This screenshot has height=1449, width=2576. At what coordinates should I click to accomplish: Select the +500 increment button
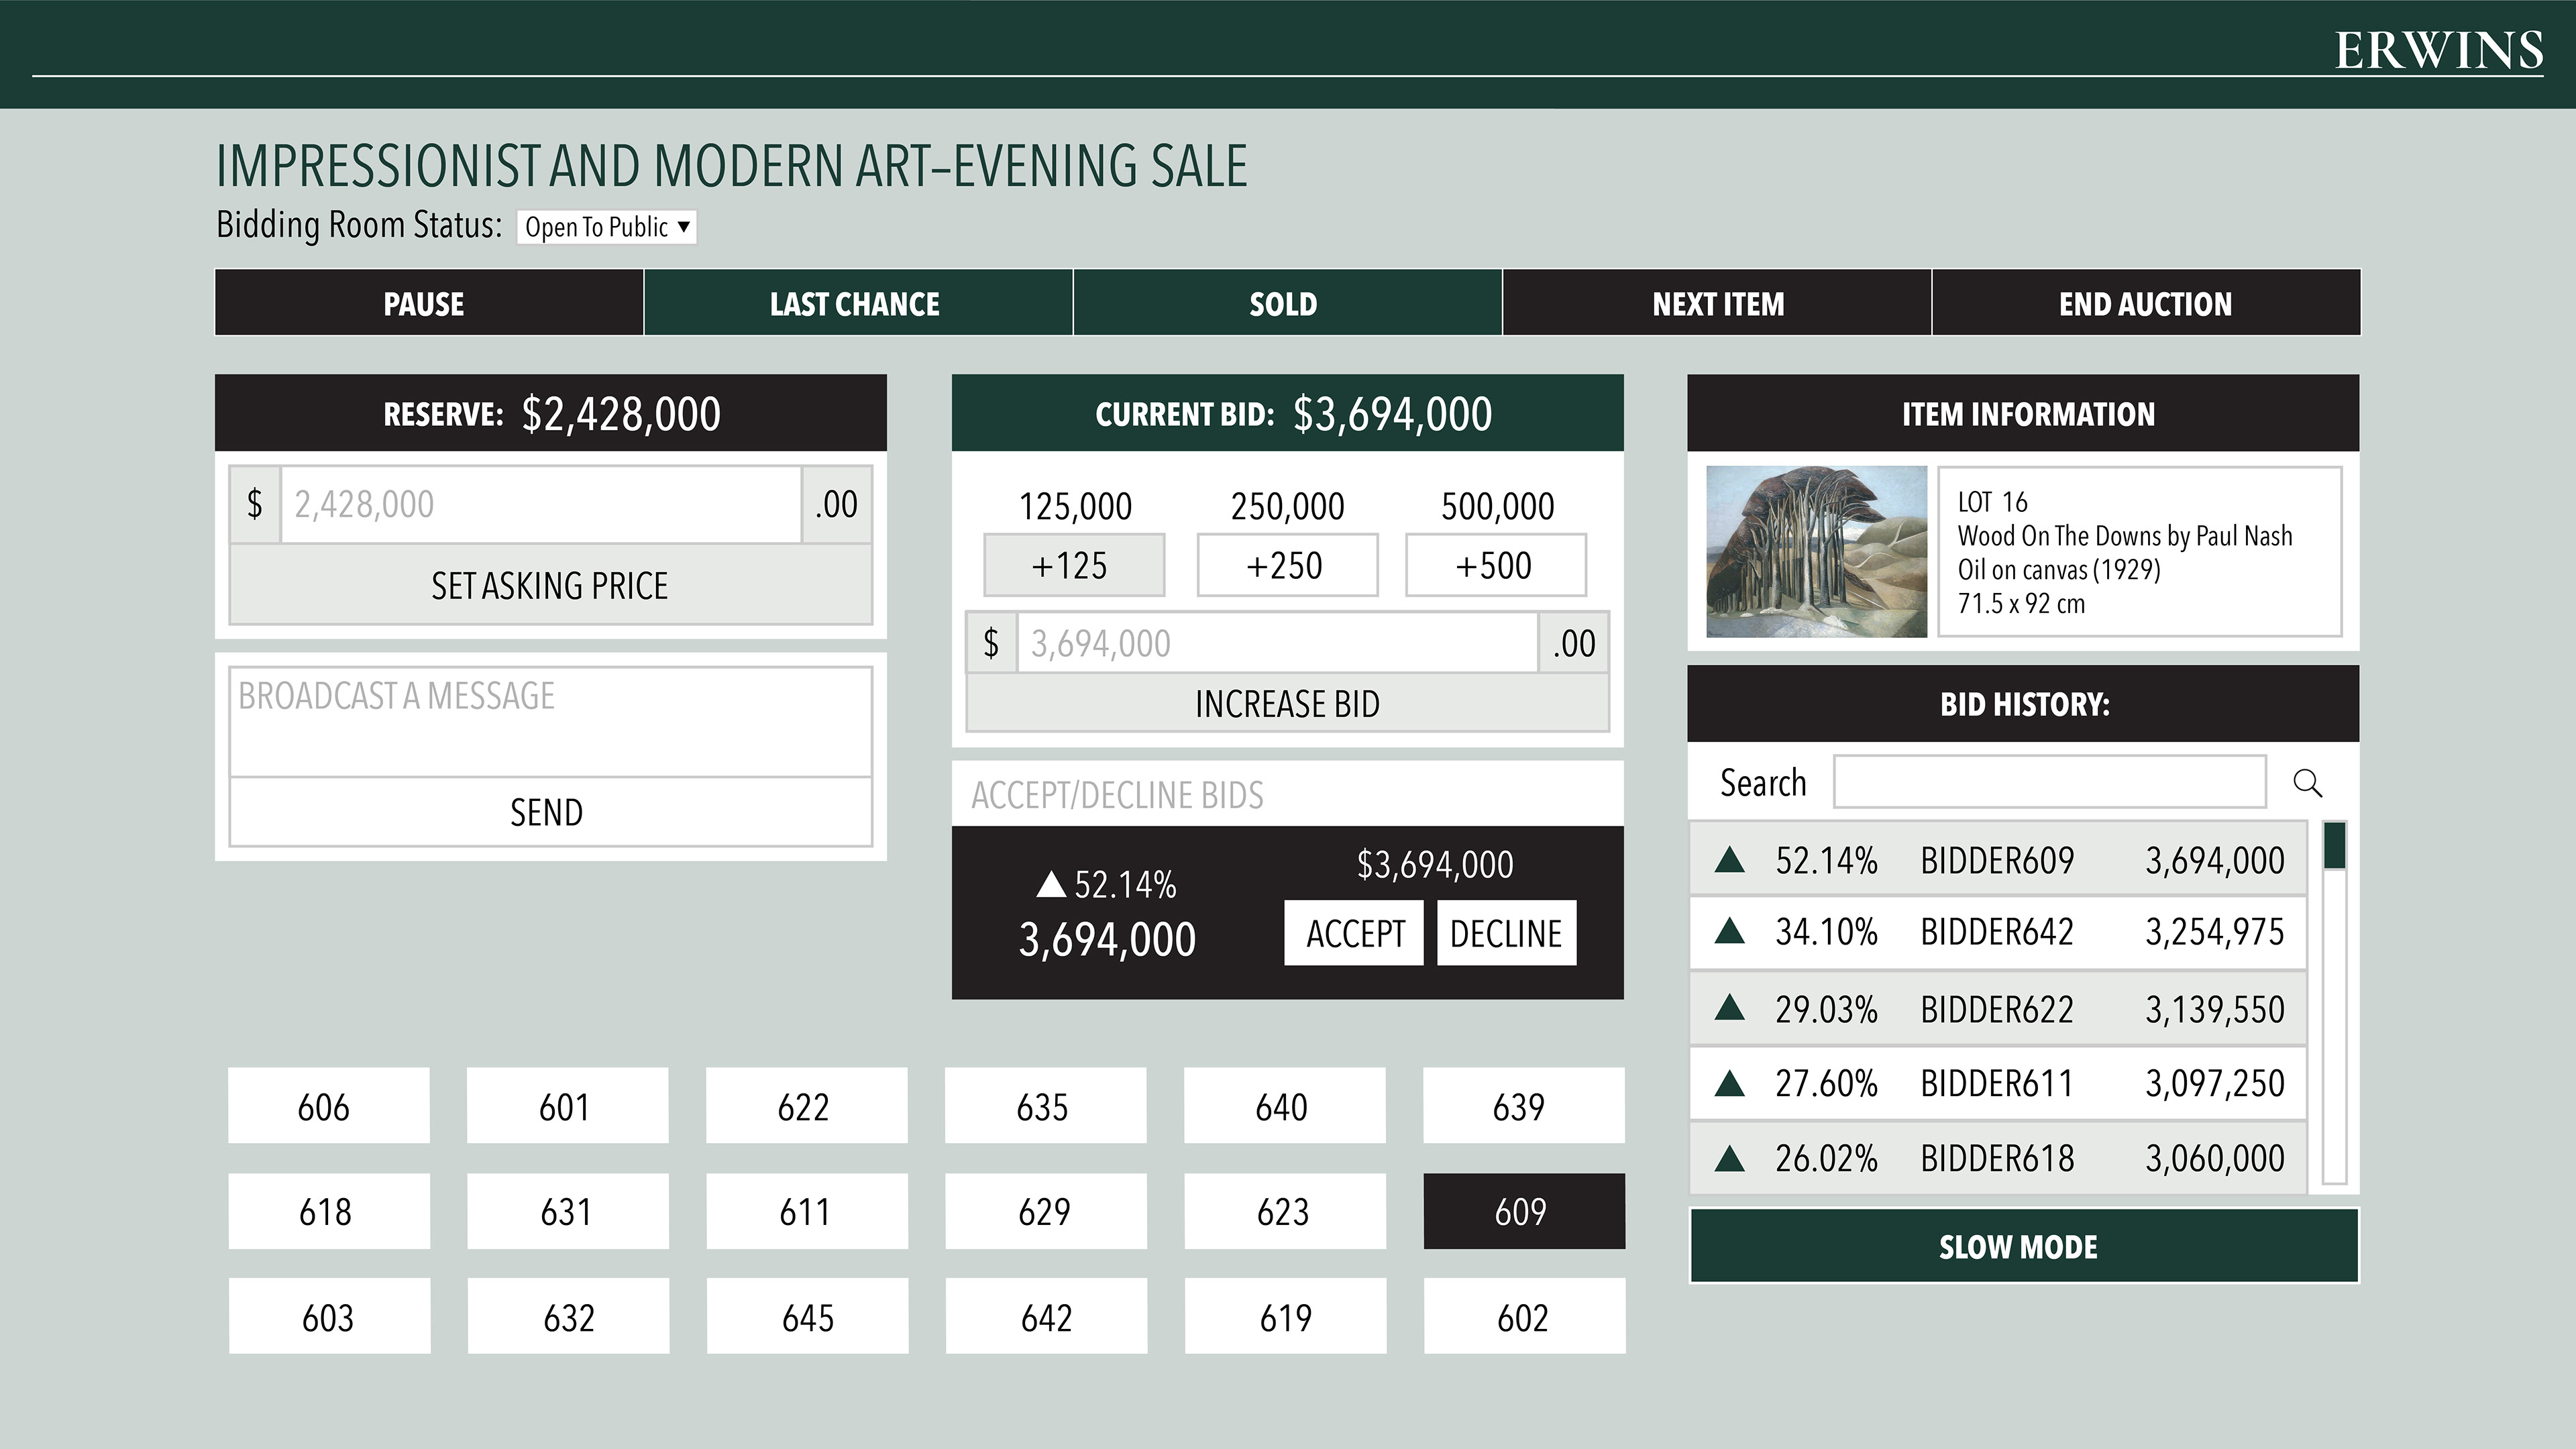1495,565
